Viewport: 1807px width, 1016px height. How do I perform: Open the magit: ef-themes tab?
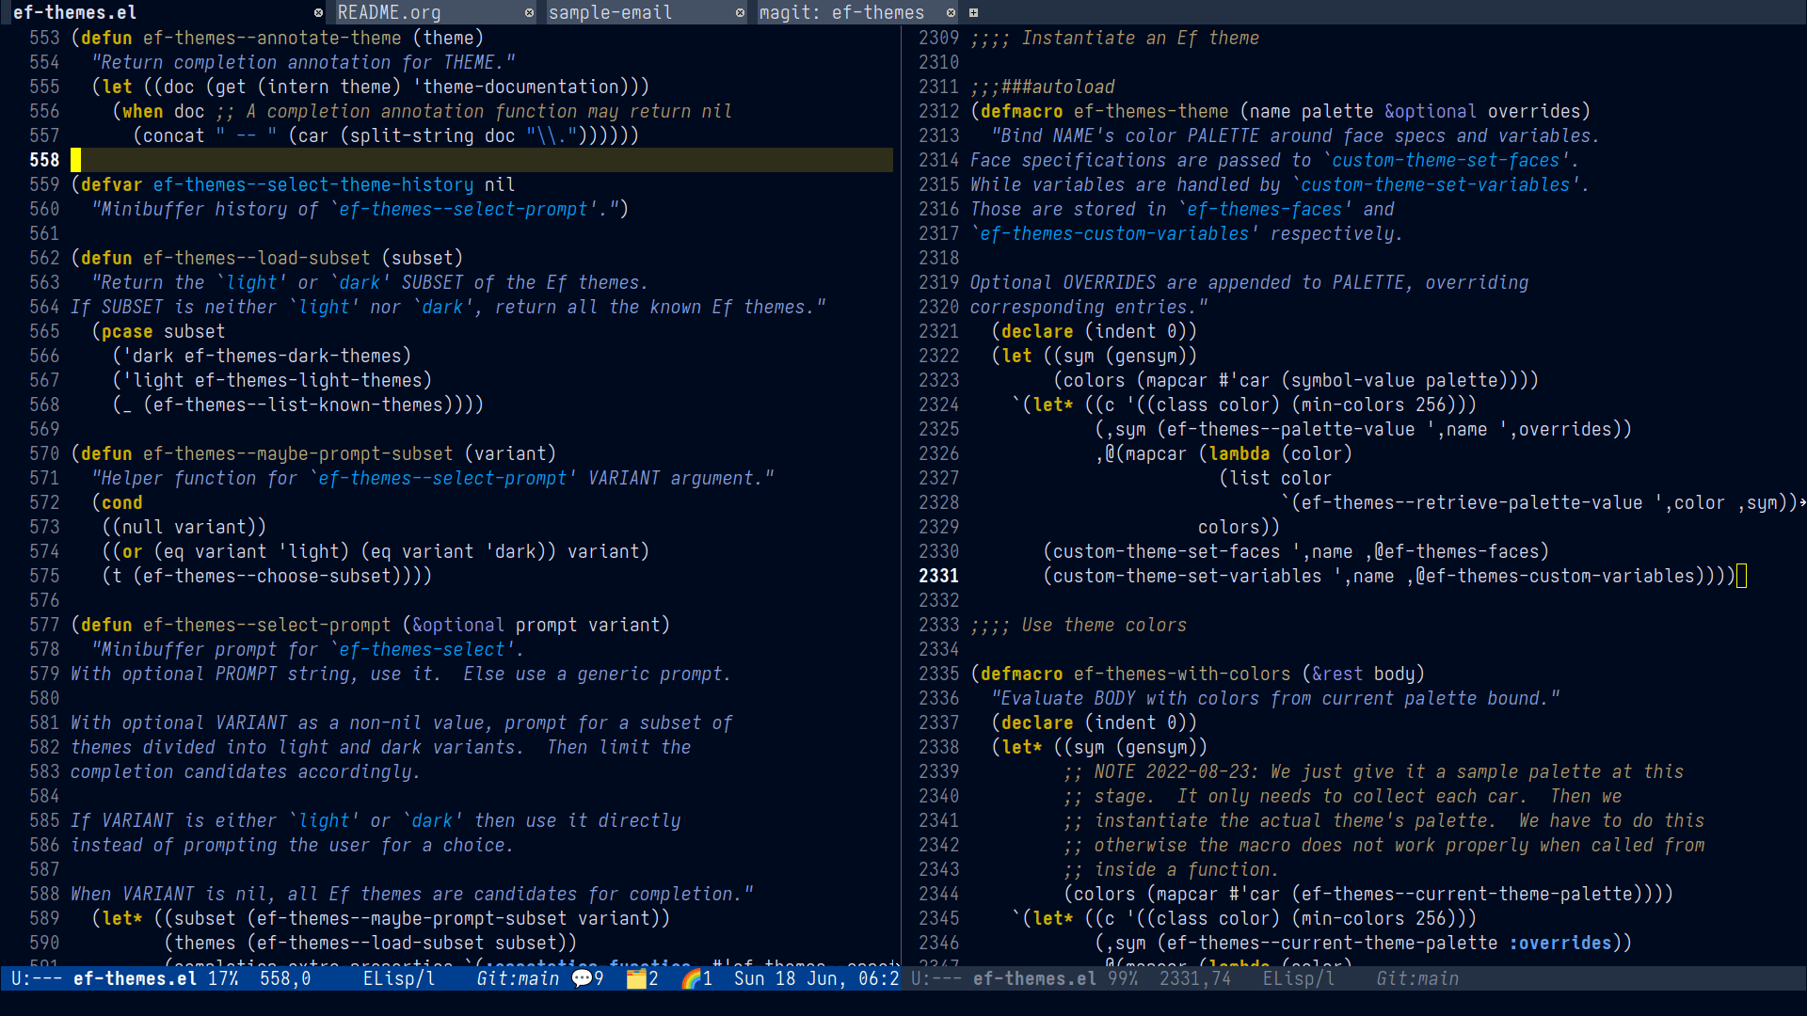coord(841,12)
